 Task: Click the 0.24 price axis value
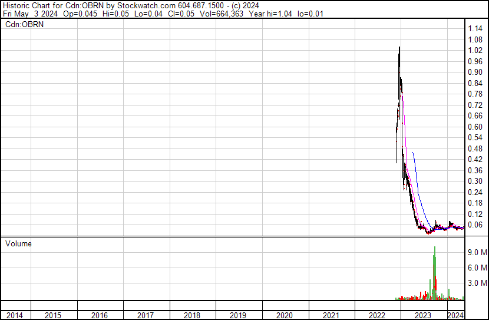pos(475,193)
